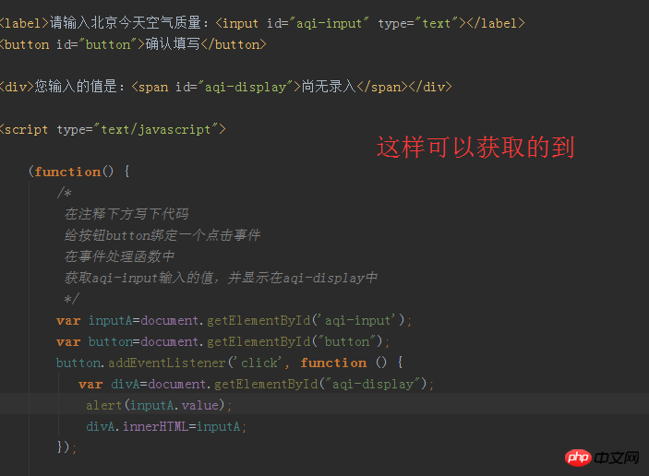Place cursor on alert(inputA.value) line
Image resolution: width=649 pixels, height=476 pixels.
[x=159, y=405]
